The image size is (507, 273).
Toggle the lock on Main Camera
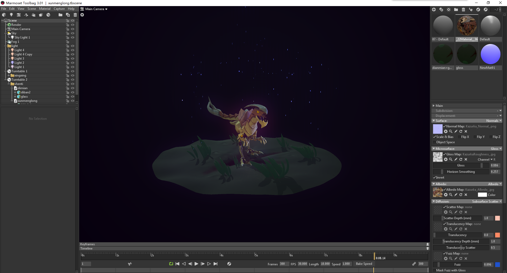coord(68,29)
